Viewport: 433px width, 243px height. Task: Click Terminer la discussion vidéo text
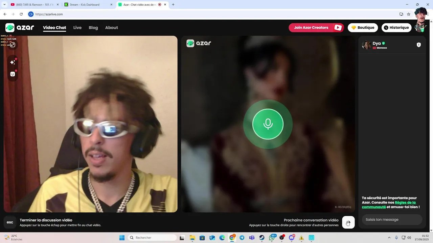(46, 220)
